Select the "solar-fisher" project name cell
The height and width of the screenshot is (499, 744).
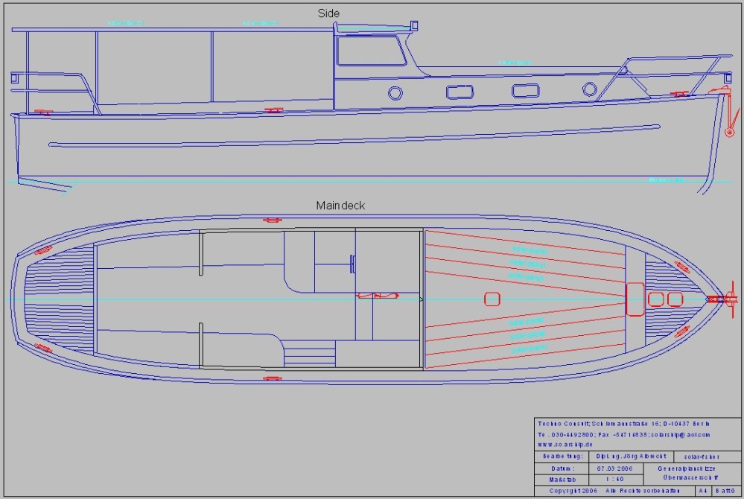[693, 456]
